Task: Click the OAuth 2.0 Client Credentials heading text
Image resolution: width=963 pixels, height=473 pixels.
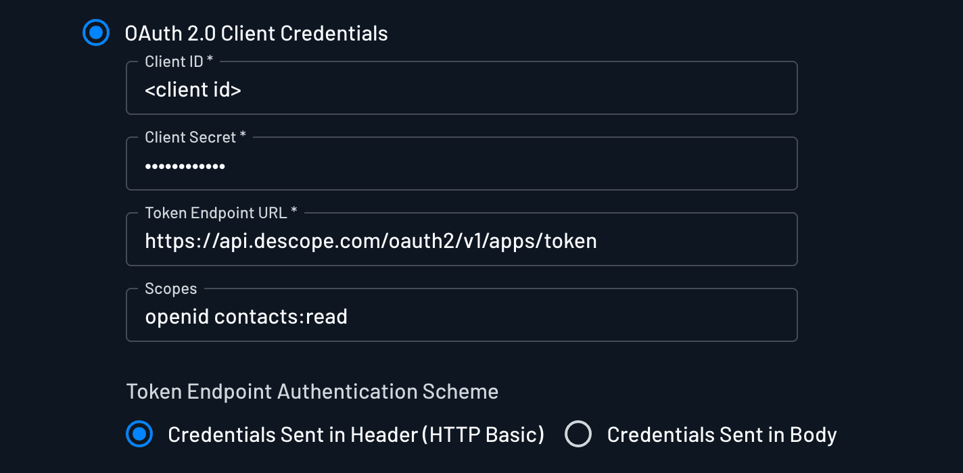Action: tap(256, 32)
